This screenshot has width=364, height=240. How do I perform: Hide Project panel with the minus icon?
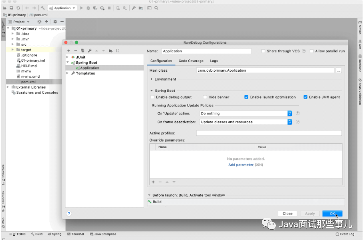62,22
